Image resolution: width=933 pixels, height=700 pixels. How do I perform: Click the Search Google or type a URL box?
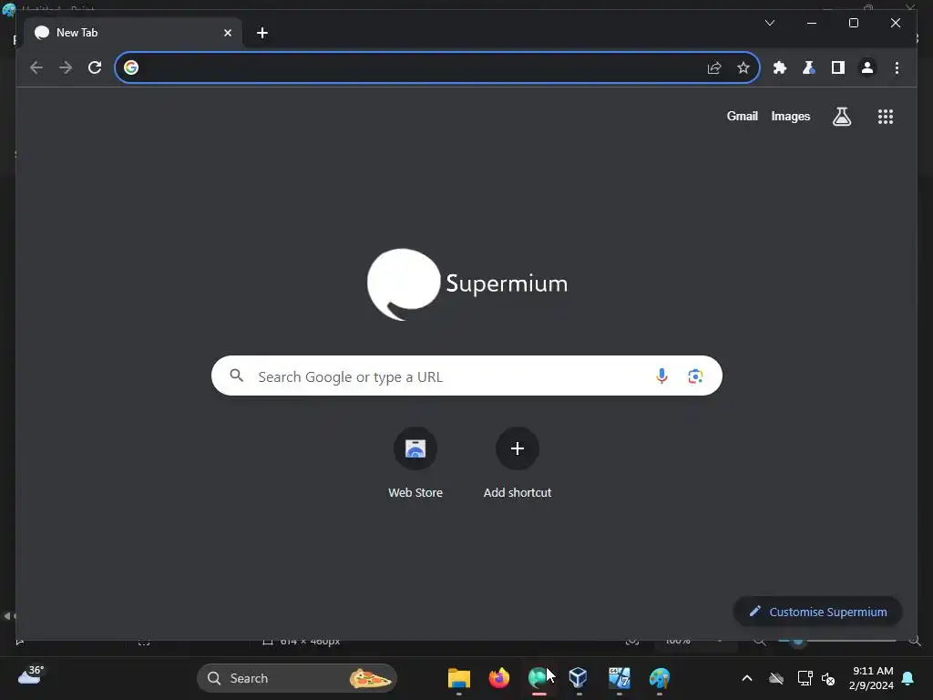pyautogui.click(x=466, y=376)
